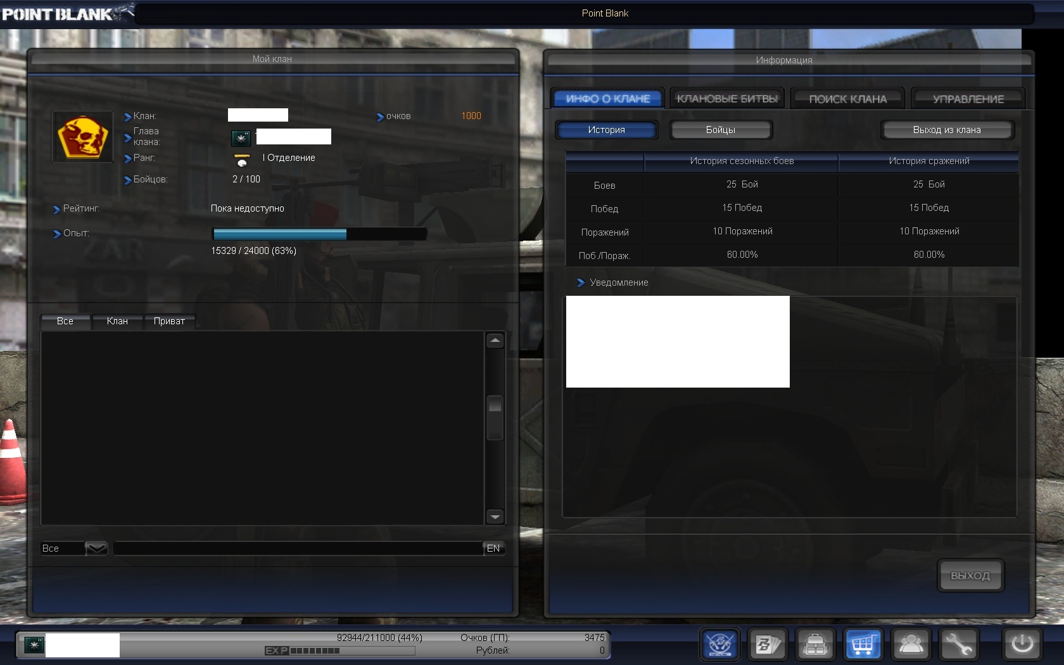
Task: Click the power exit icon
Action: (x=1022, y=645)
